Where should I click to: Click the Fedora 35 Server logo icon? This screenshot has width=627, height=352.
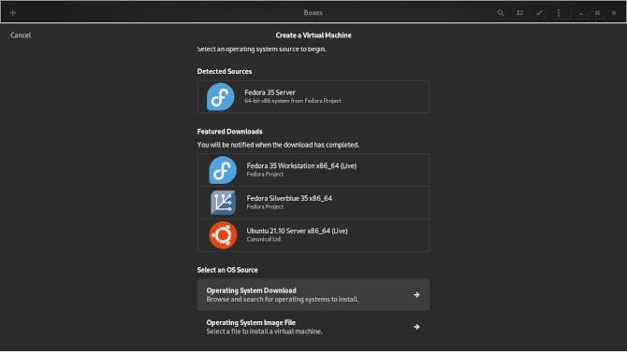pos(220,96)
